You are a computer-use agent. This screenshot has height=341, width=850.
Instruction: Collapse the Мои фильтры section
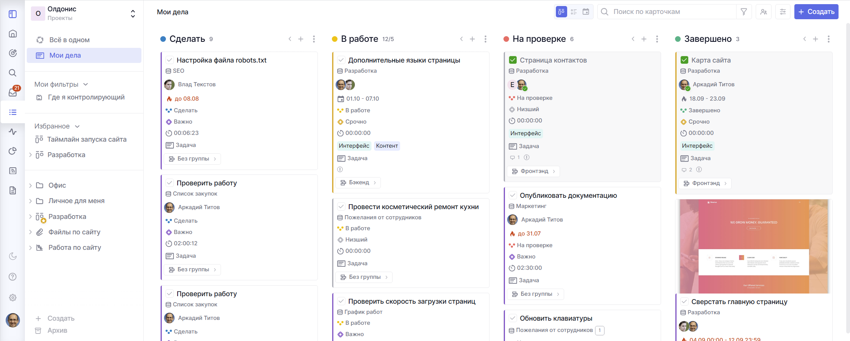(86, 84)
